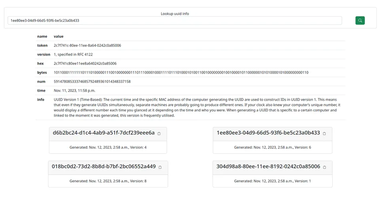Focus the Lookup uuid info input field
Viewport: 382px width, 203px height.
pos(175,20)
